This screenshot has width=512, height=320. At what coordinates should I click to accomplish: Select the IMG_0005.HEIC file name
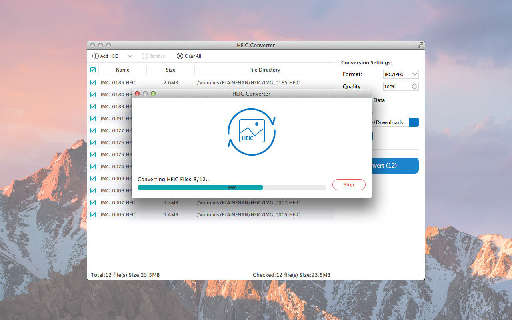tap(119, 214)
